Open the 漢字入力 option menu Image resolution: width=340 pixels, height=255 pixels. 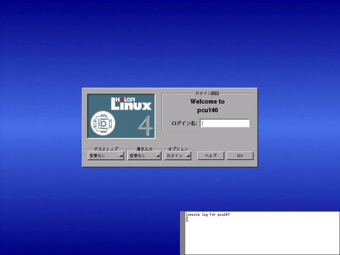pyautogui.click(x=144, y=156)
